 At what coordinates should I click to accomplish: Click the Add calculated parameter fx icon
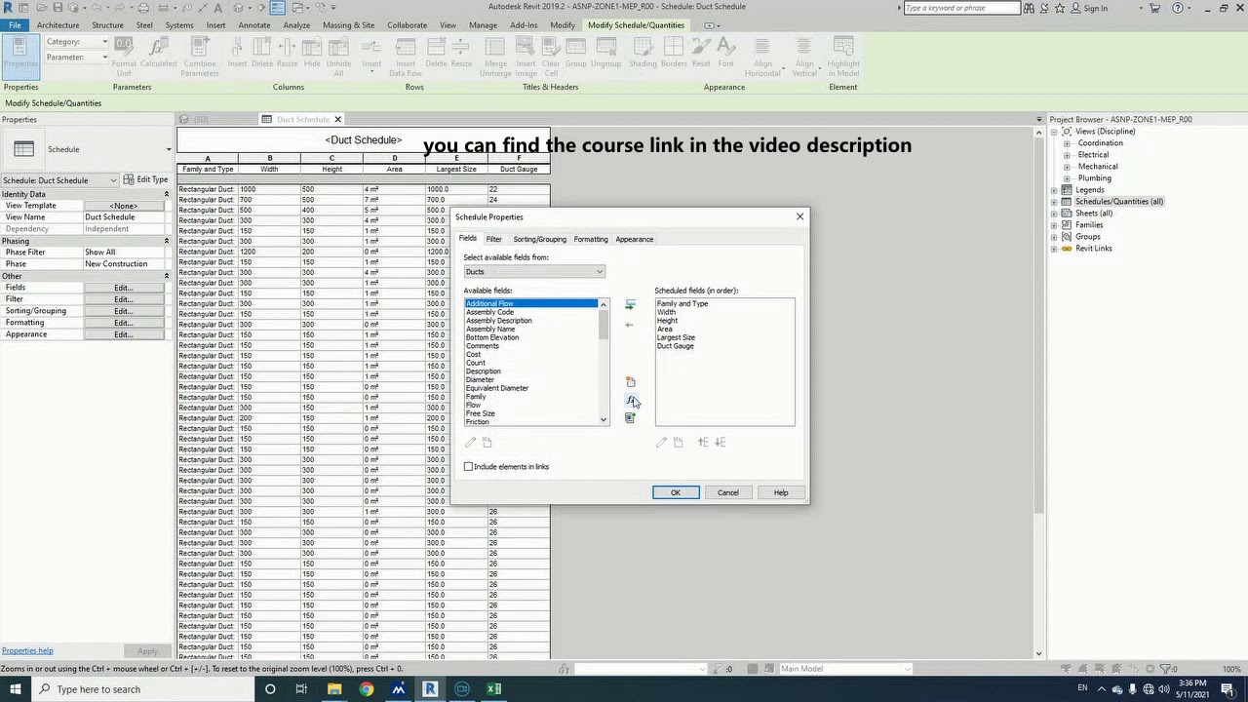[630, 400]
